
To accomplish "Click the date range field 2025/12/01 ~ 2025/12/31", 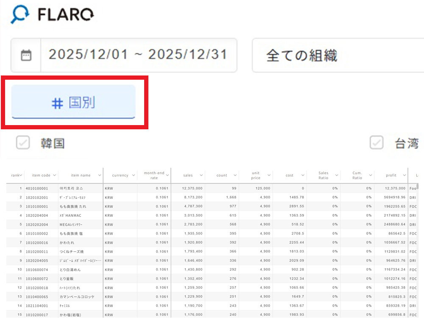I will click(138, 55).
